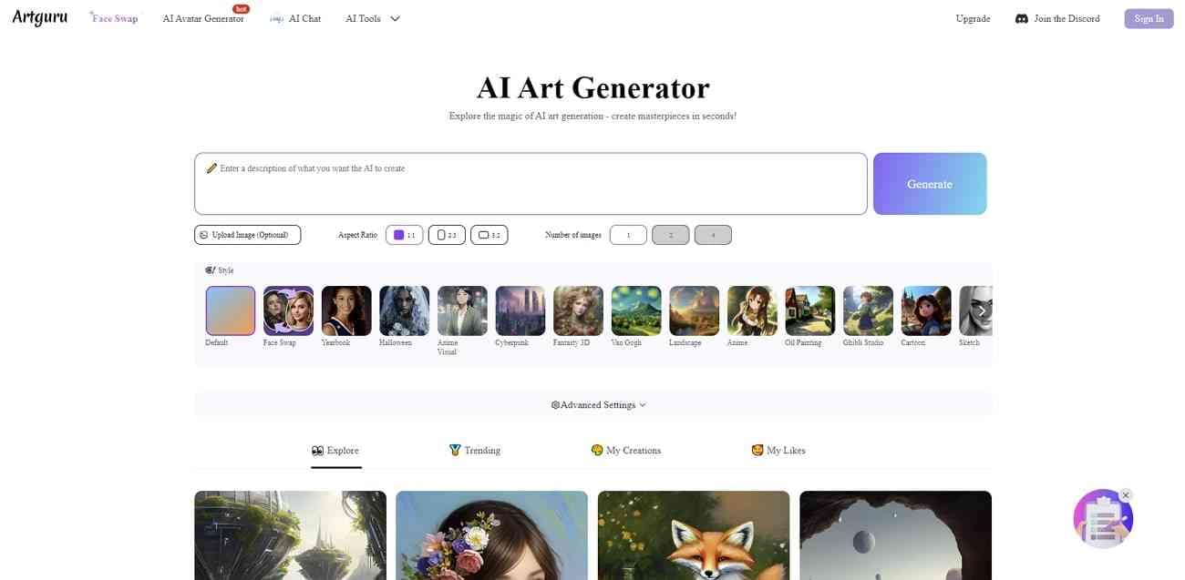Viewport: 1185px width, 580px height.
Task: Switch to the Trending tab
Action: click(475, 451)
